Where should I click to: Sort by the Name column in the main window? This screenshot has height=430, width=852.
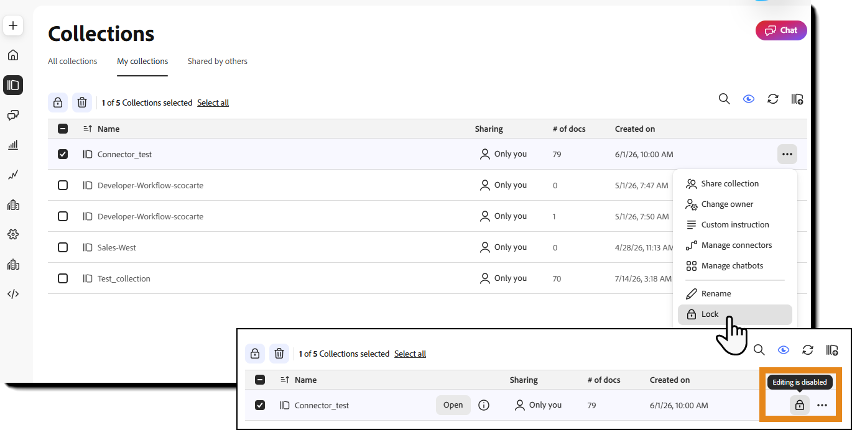(x=101, y=129)
